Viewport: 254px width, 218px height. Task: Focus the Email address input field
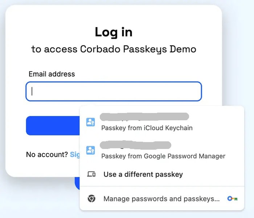(114, 91)
